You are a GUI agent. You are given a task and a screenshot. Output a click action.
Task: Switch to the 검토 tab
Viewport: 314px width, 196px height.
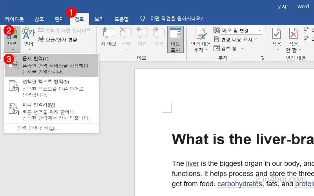pos(79,19)
